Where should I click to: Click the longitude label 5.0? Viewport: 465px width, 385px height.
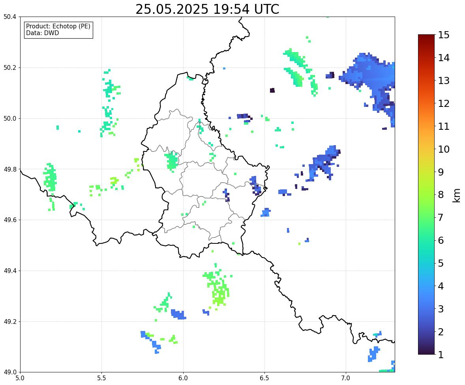pyautogui.click(x=20, y=378)
